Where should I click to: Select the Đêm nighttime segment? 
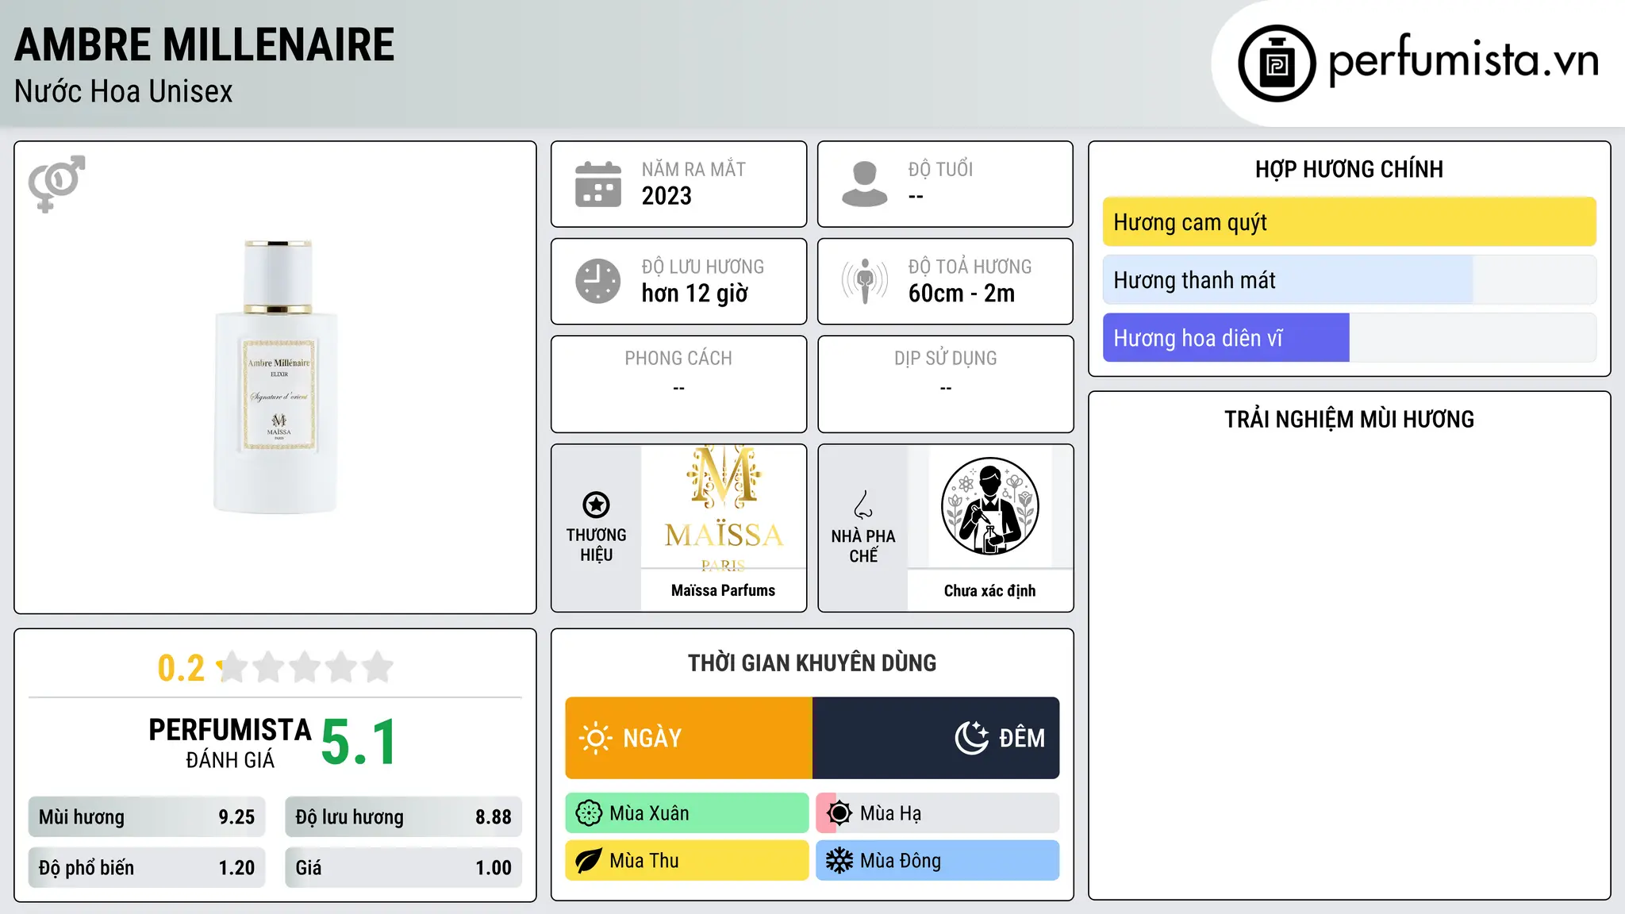pos(936,738)
